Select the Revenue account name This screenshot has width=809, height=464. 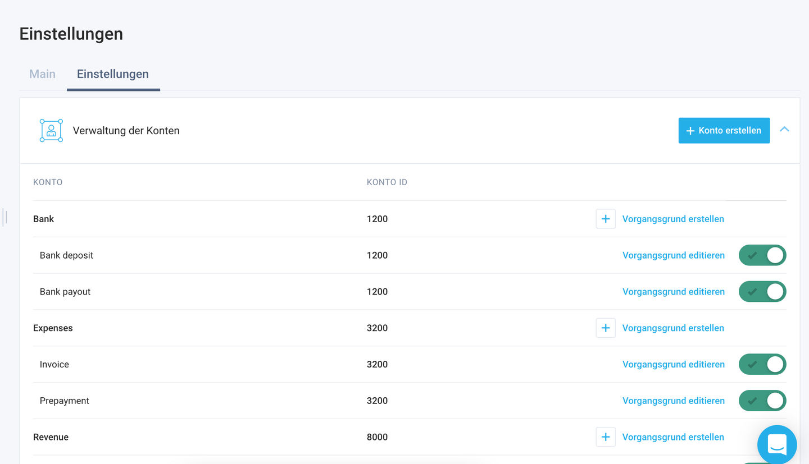[51, 437]
